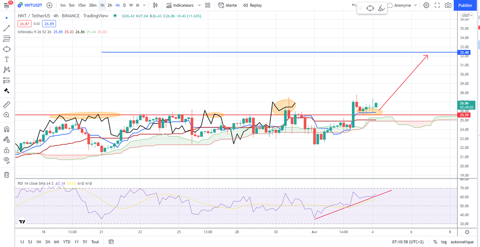This screenshot has height=247, width=480.
Task: Toggle stay in drawing mode
Action: click(6, 140)
